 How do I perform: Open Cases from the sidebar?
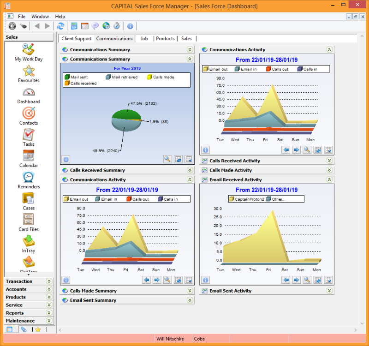point(29,202)
